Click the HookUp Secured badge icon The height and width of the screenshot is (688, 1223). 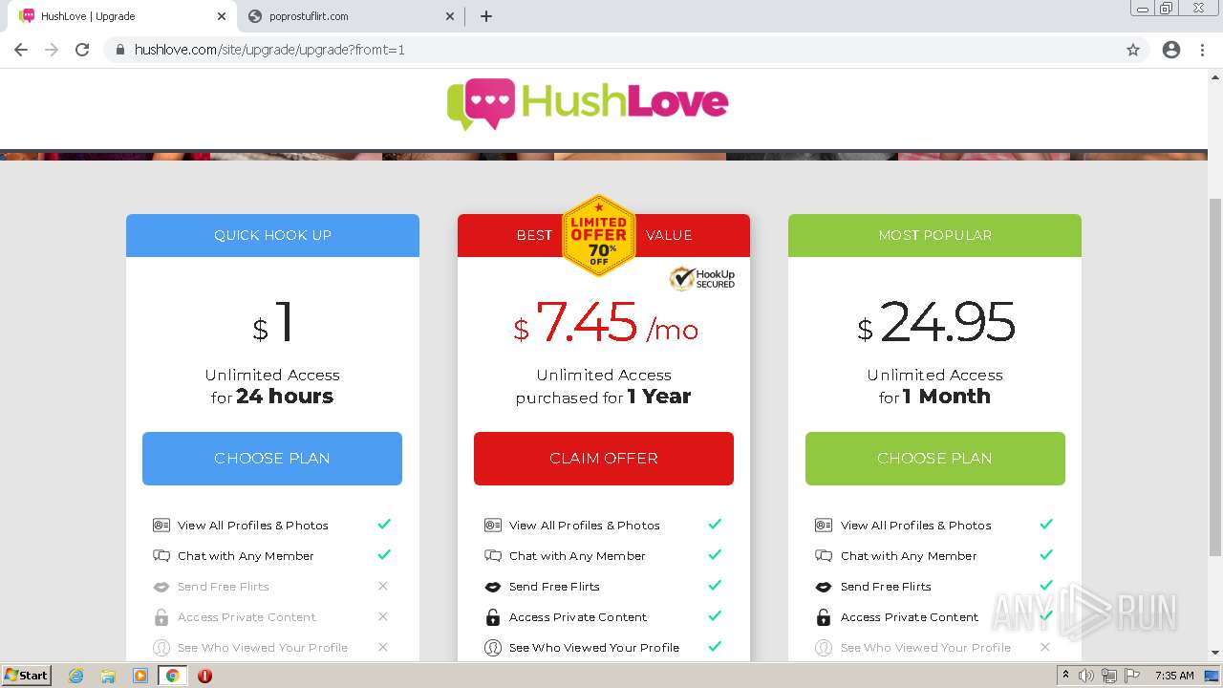coord(702,278)
